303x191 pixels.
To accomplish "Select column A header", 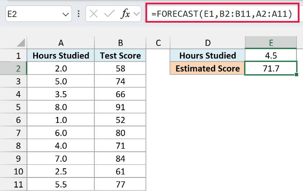I will pyautogui.click(x=61, y=43).
